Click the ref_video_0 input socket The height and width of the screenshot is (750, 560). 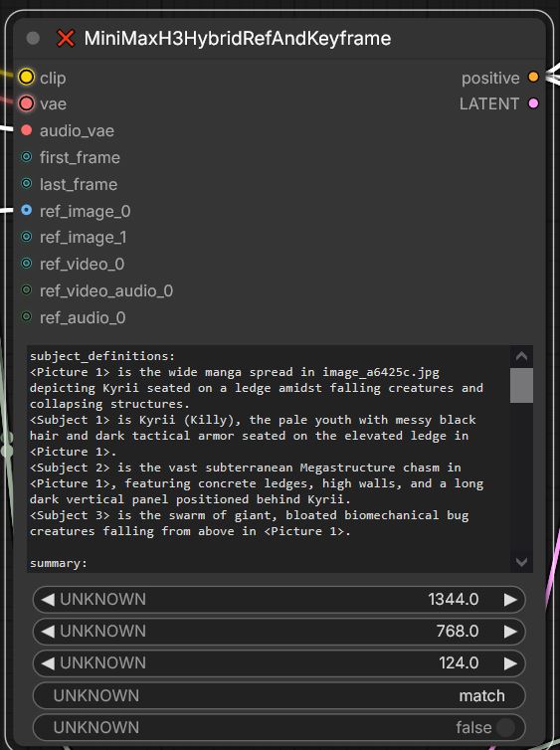click(x=27, y=264)
